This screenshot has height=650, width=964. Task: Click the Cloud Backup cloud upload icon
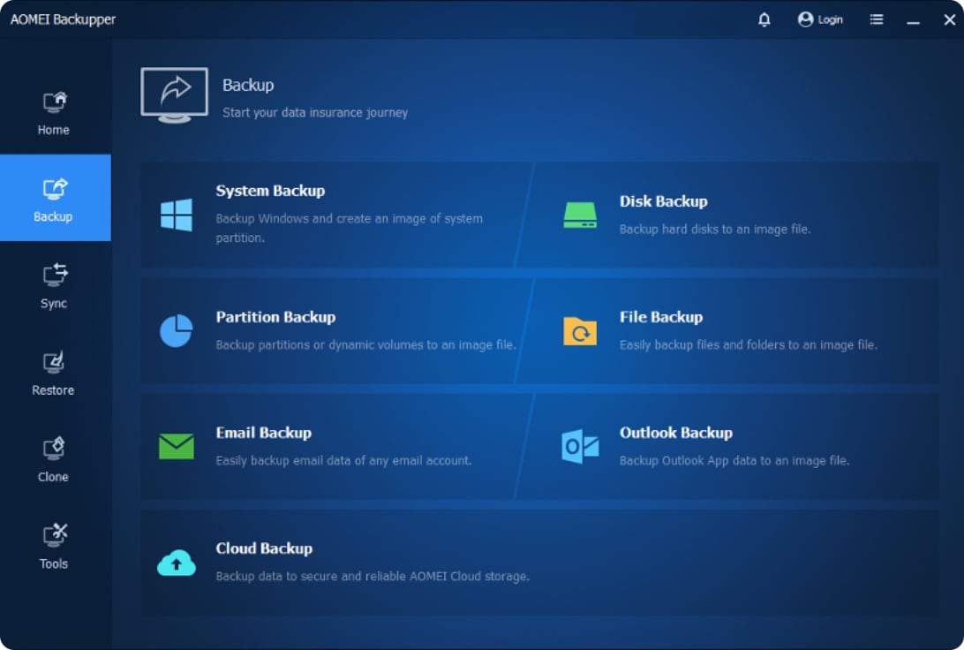[x=177, y=563]
